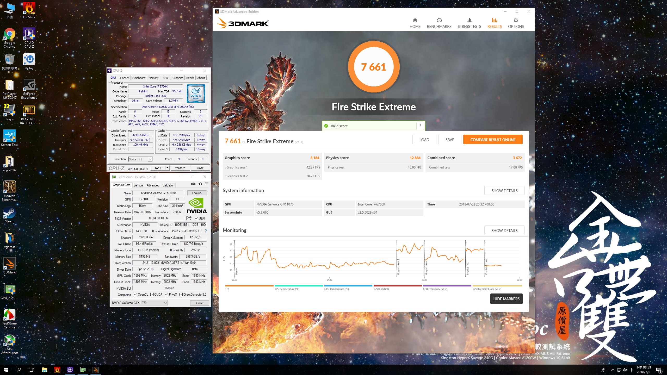
Task: Click GPU-Z BIOS export share icon
Action: [189, 218]
